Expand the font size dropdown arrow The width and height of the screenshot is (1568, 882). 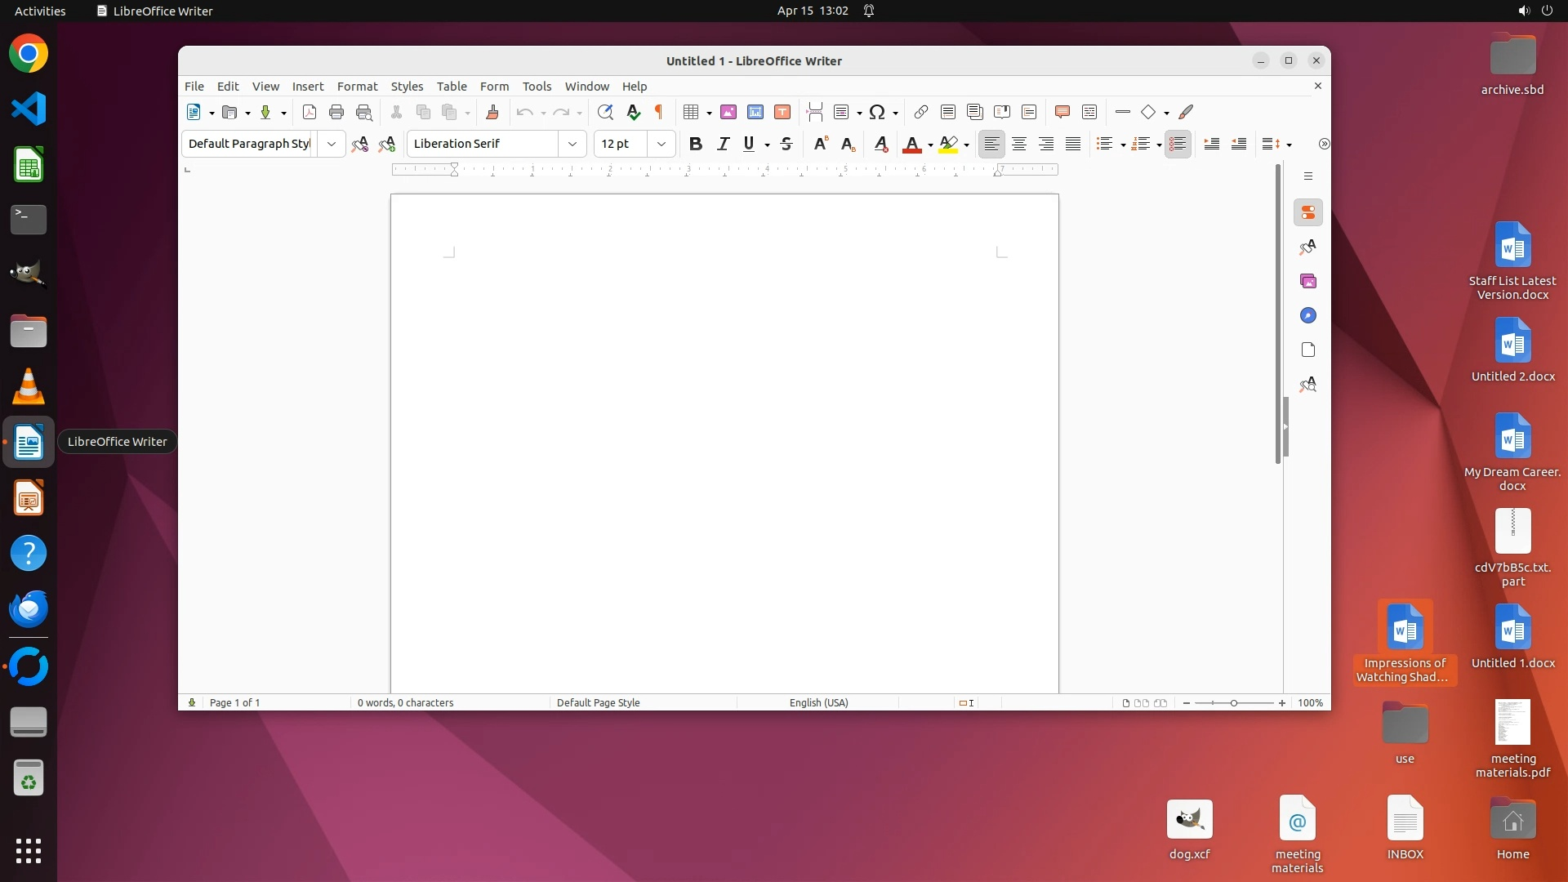(661, 144)
